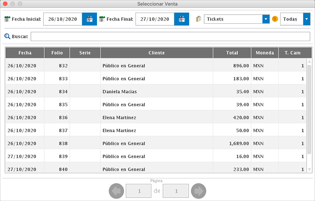Click the next page arrow button
The height and width of the screenshot is (201, 315).
click(x=198, y=191)
